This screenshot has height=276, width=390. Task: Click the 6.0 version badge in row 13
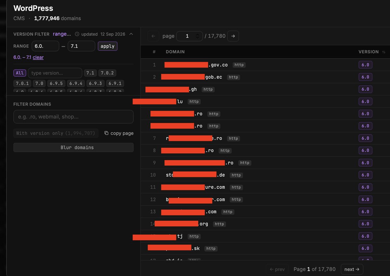pyautogui.click(x=365, y=212)
